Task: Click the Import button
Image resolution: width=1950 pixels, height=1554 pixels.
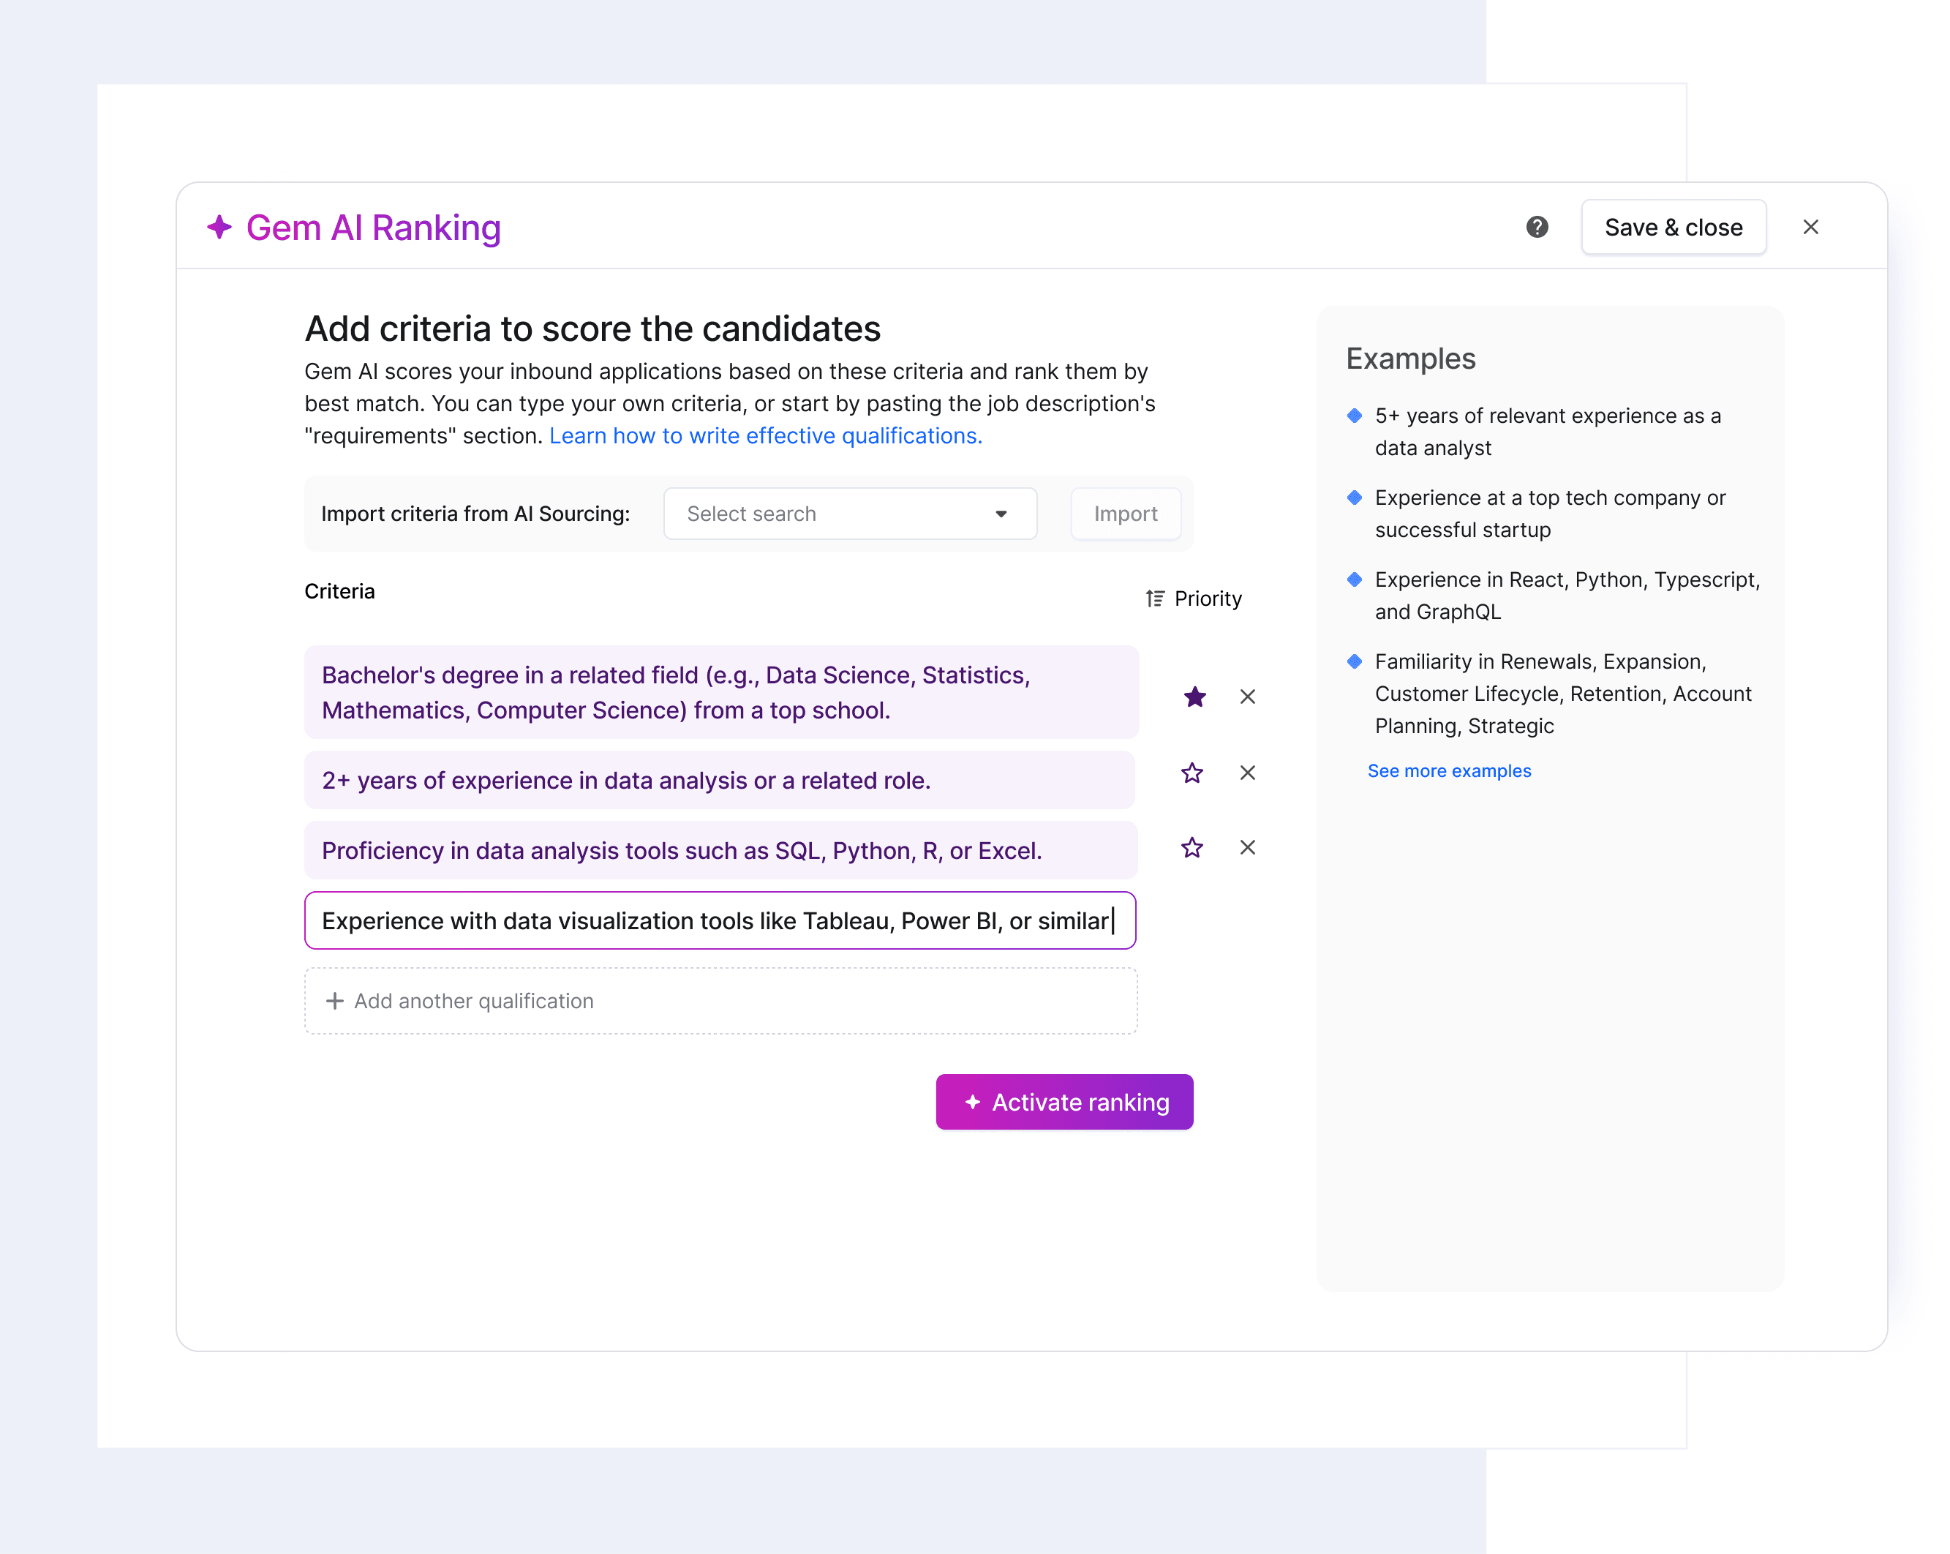Action: click(x=1125, y=513)
